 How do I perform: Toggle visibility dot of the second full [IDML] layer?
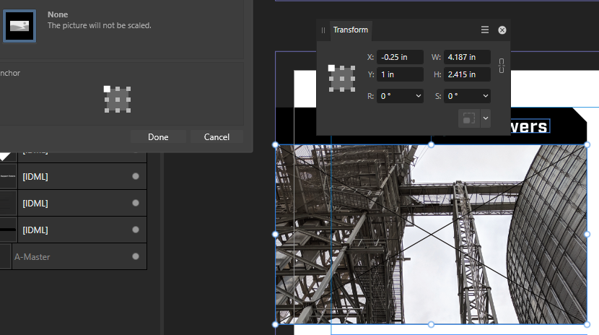(x=136, y=203)
